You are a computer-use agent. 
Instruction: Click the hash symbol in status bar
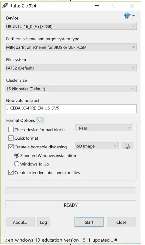point(116,240)
